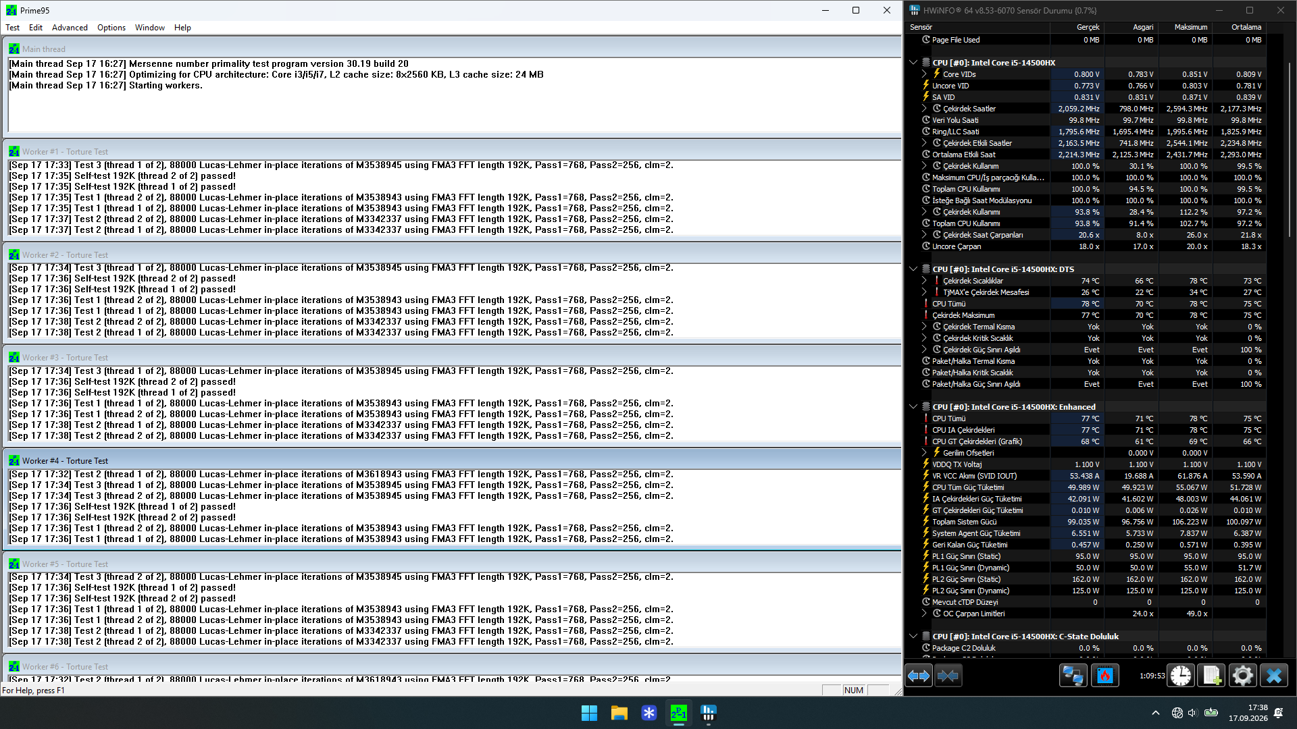Viewport: 1297px width, 729px height.
Task: Click the Maksimum column header
Action: coord(1185,27)
